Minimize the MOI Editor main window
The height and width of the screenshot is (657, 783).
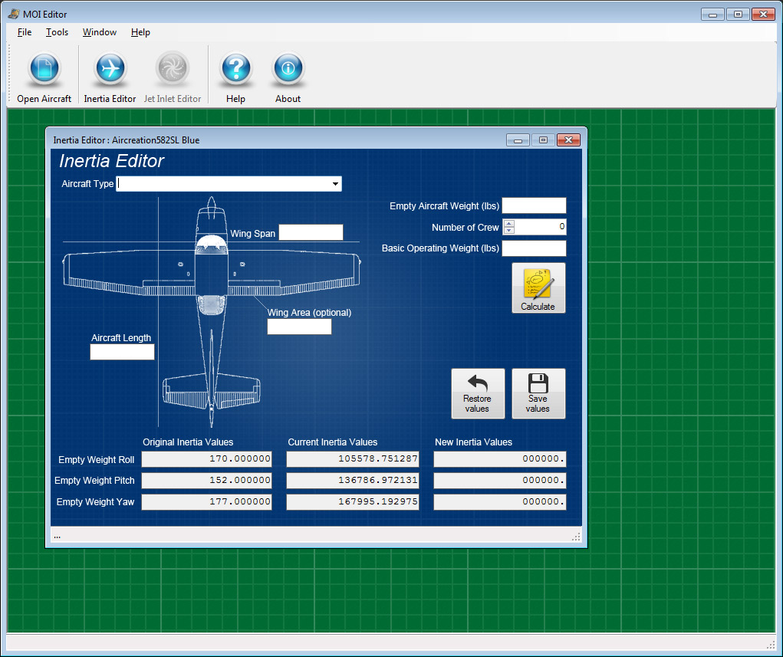coord(712,15)
